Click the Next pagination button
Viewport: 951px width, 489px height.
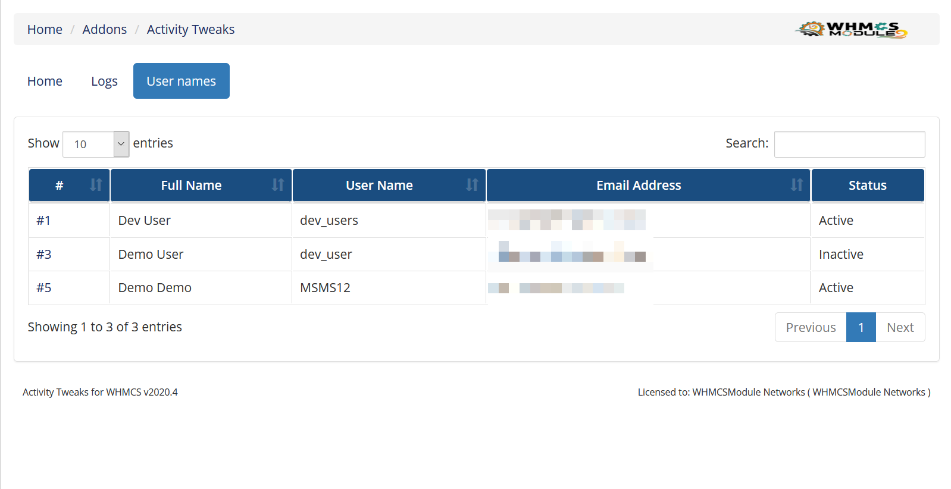point(900,327)
